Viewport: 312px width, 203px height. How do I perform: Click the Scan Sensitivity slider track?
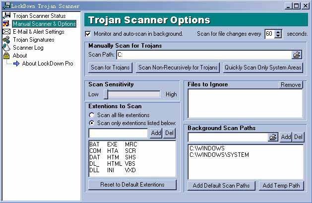tap(132, 94)
